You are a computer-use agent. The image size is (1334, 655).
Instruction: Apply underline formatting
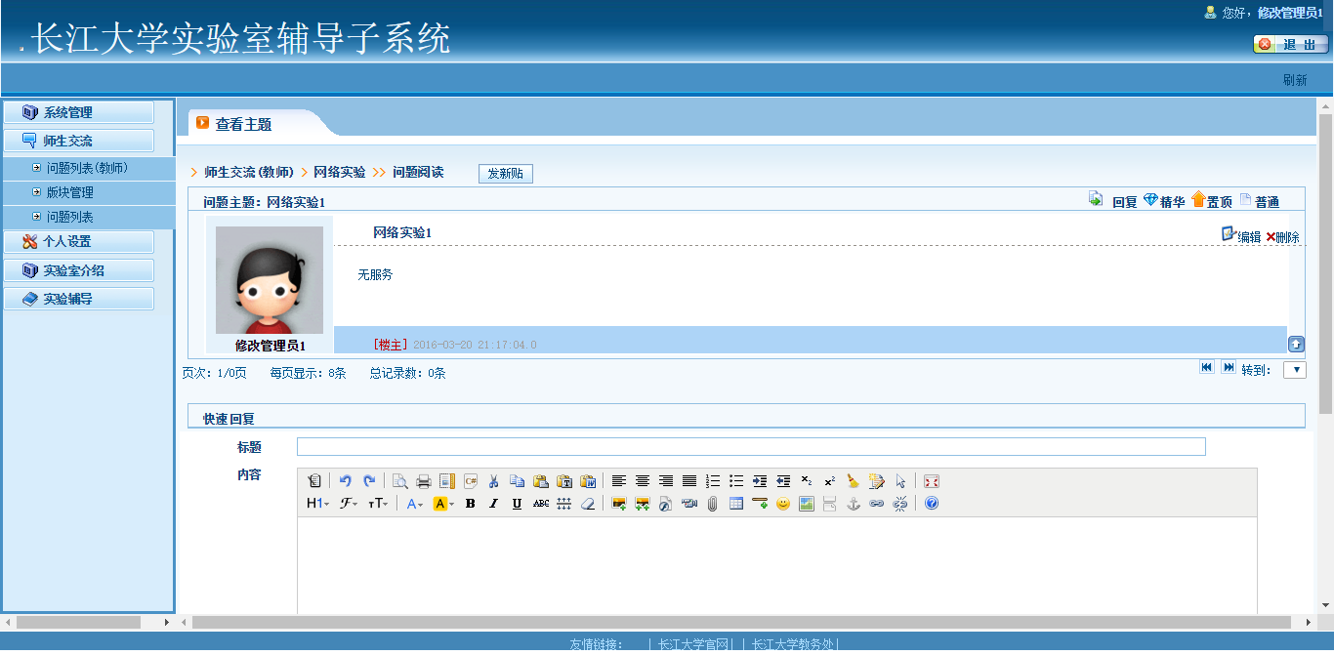pos(517,504)
